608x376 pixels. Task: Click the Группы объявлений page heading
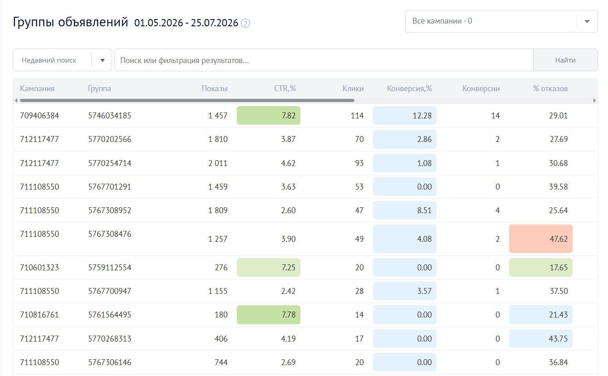pyautogui.click(x=70, y=22)
